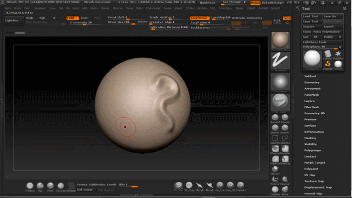The image size is (352, 198).
Task: Expand the ArrayMesh section
Action: pos(312,89)
